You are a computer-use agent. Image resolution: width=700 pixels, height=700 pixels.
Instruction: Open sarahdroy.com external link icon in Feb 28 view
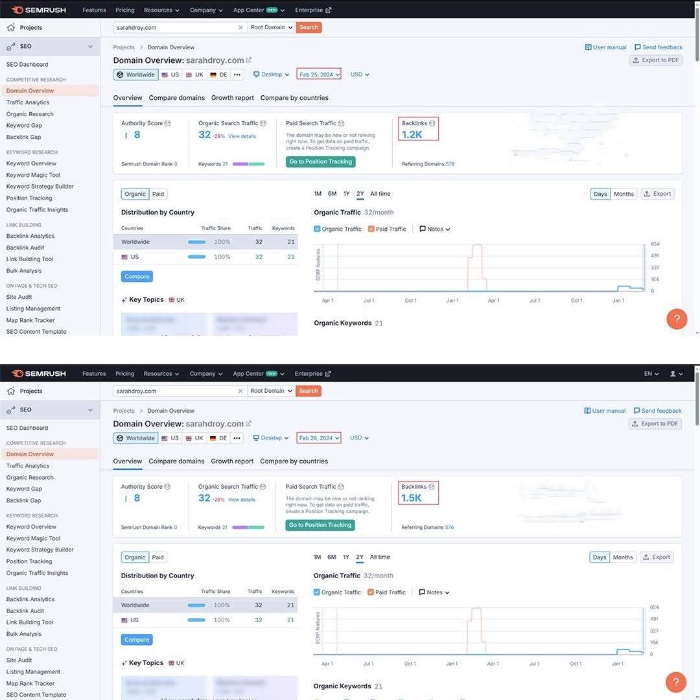point(248,423)
